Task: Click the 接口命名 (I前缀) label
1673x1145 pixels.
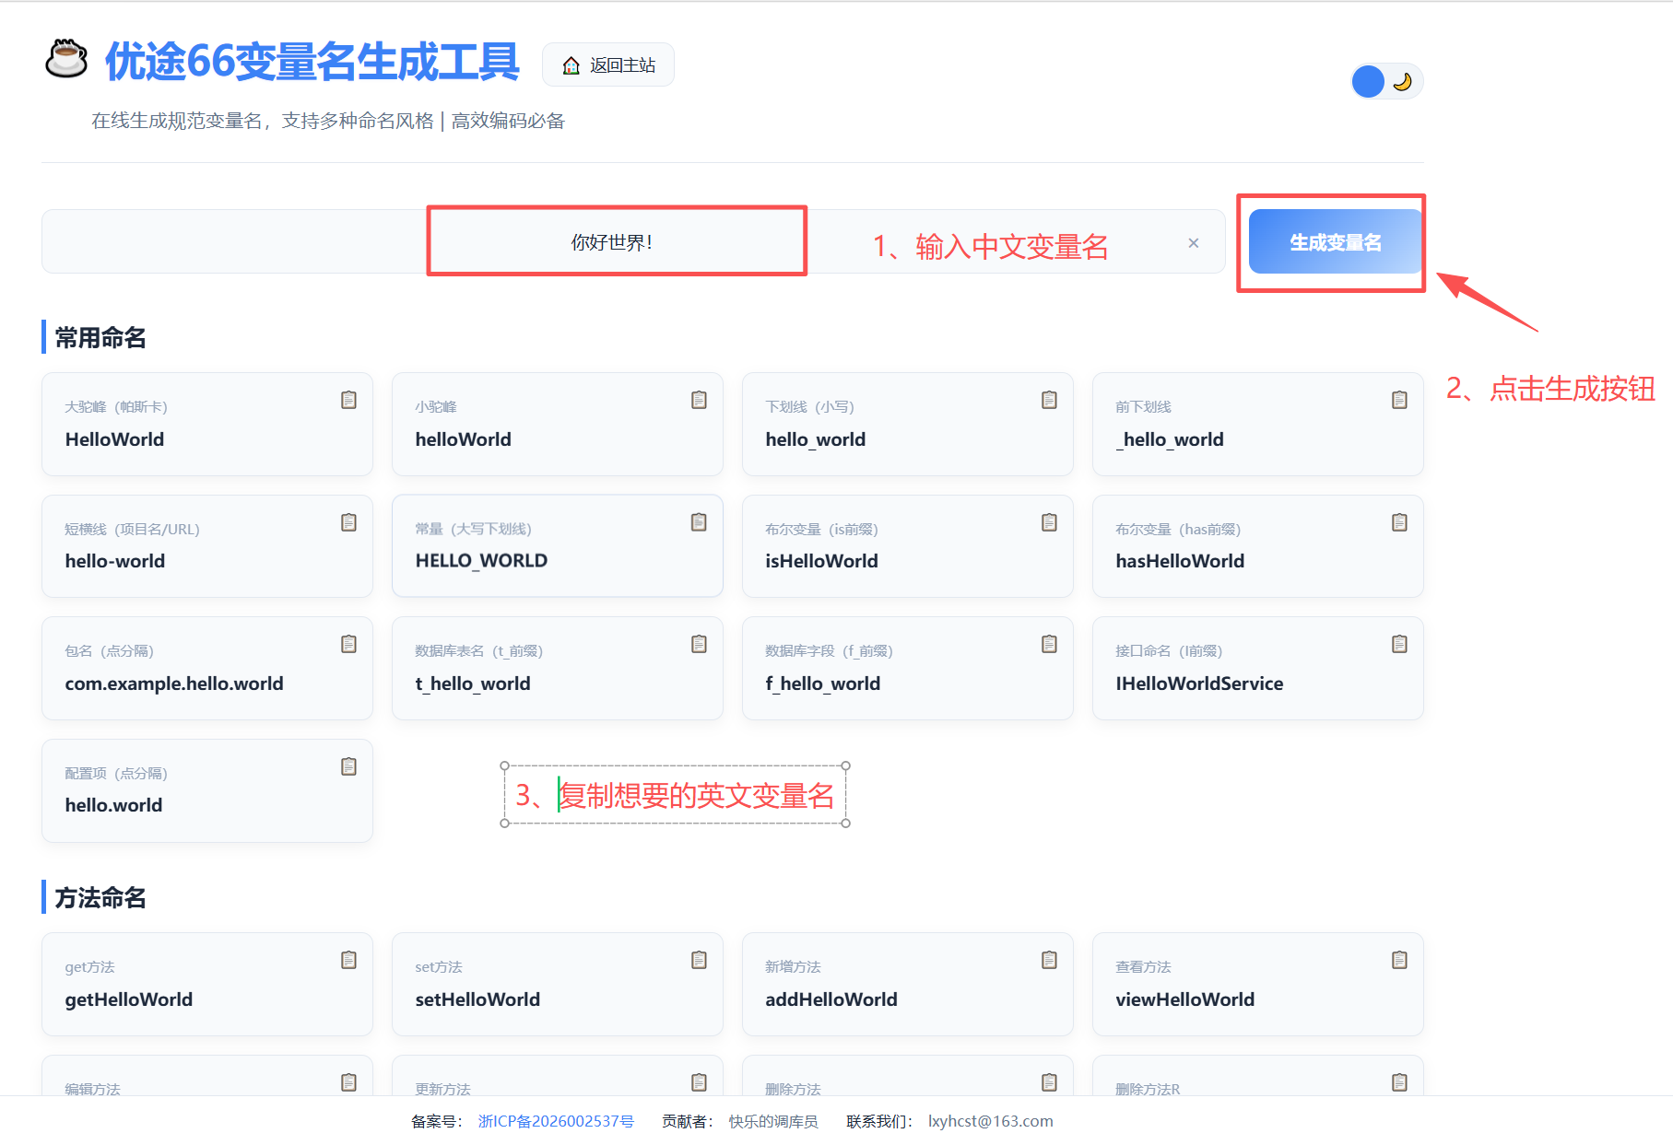Action: click(x=1169, y=651)
